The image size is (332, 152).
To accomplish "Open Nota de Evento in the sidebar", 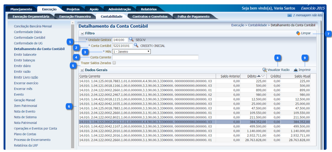I will click(x=24, y=112).
